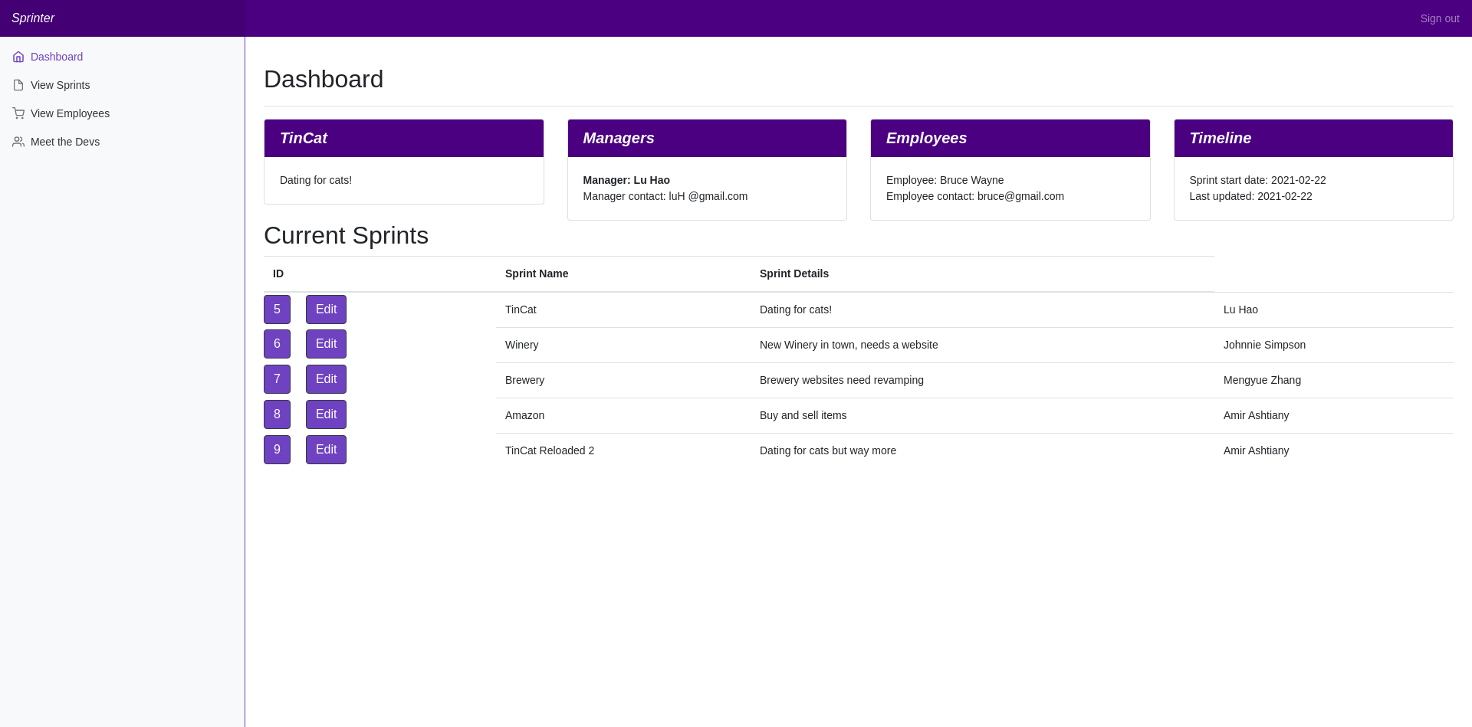Screen dimensions: 1472x727
Task: Click the Meet the Devs people icon
Action: point(18,142)
